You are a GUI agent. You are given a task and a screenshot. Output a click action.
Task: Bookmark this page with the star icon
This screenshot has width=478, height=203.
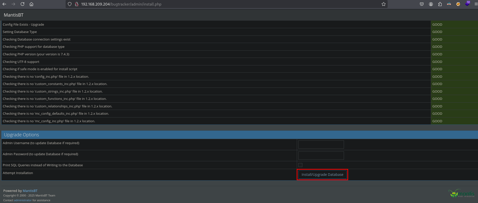click(x=383, y=4)
